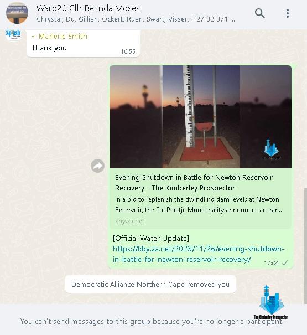The height and width of the screenshot is (335, 307).
Task: Click the article description in link preview
Action: [x=199, y=204]
